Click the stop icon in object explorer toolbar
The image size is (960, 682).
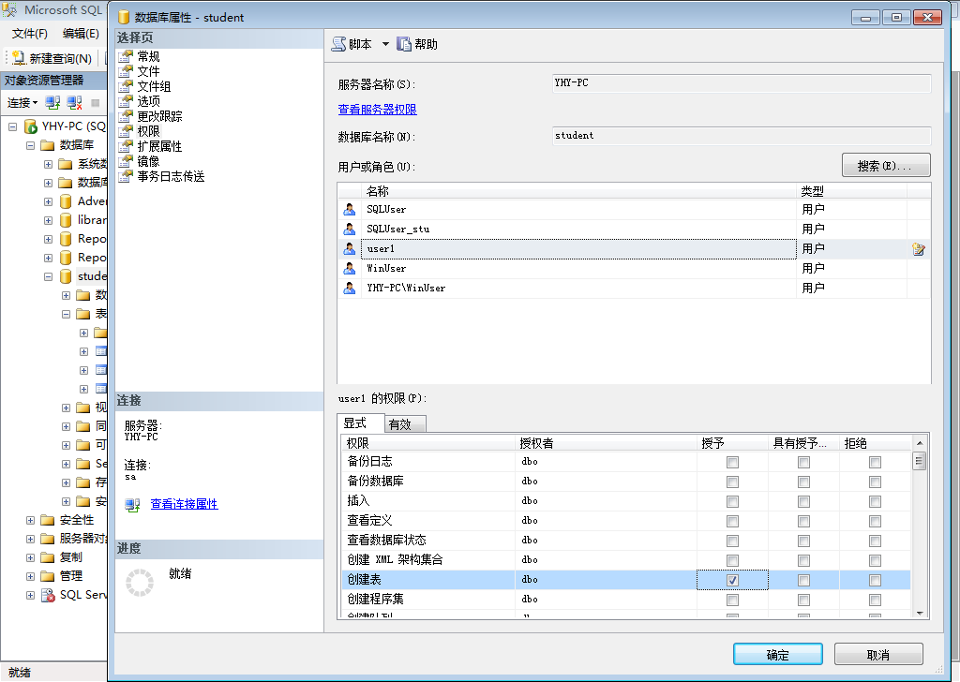[95, 103]
